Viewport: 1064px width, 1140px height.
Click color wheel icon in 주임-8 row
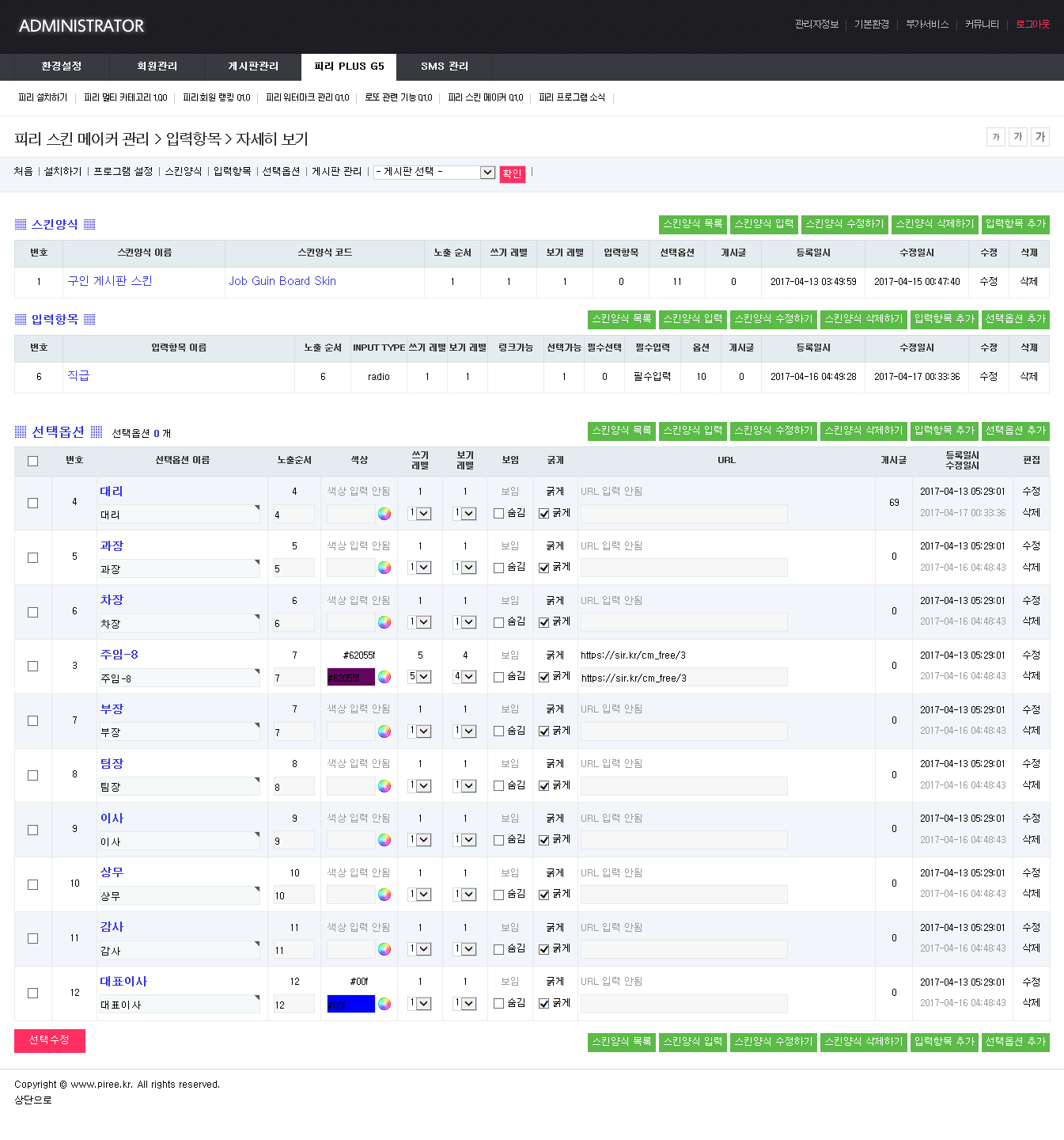tap(384, 677)
